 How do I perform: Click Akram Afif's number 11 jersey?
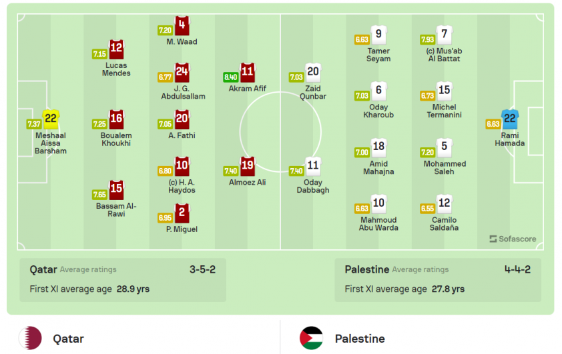[x=248, y=72]
